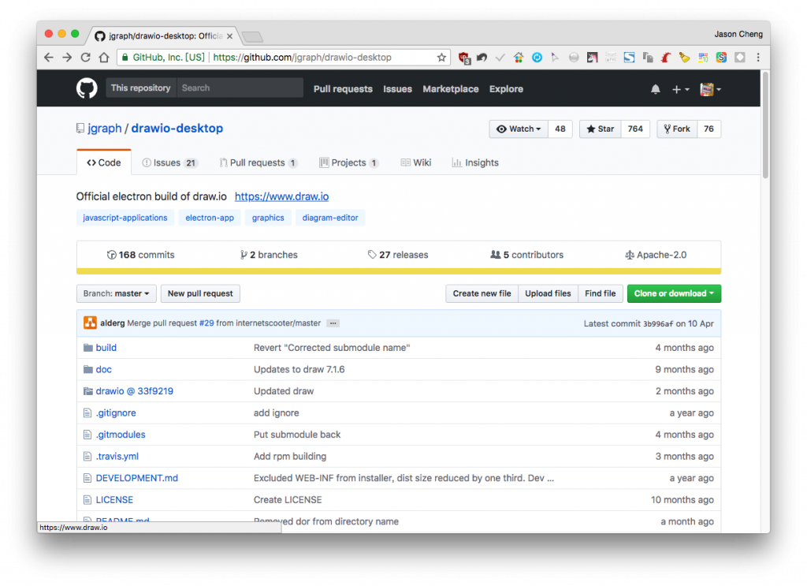
Task: Star the drawio-desktop repository
Action: point(600,129)
